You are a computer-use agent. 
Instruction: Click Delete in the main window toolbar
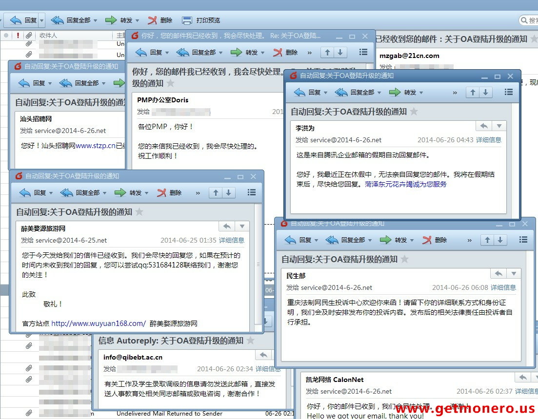(x=159, y=20)
